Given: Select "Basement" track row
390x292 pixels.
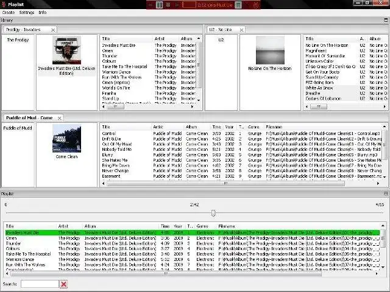Looking at the screenshot, I should click(241, 176).
